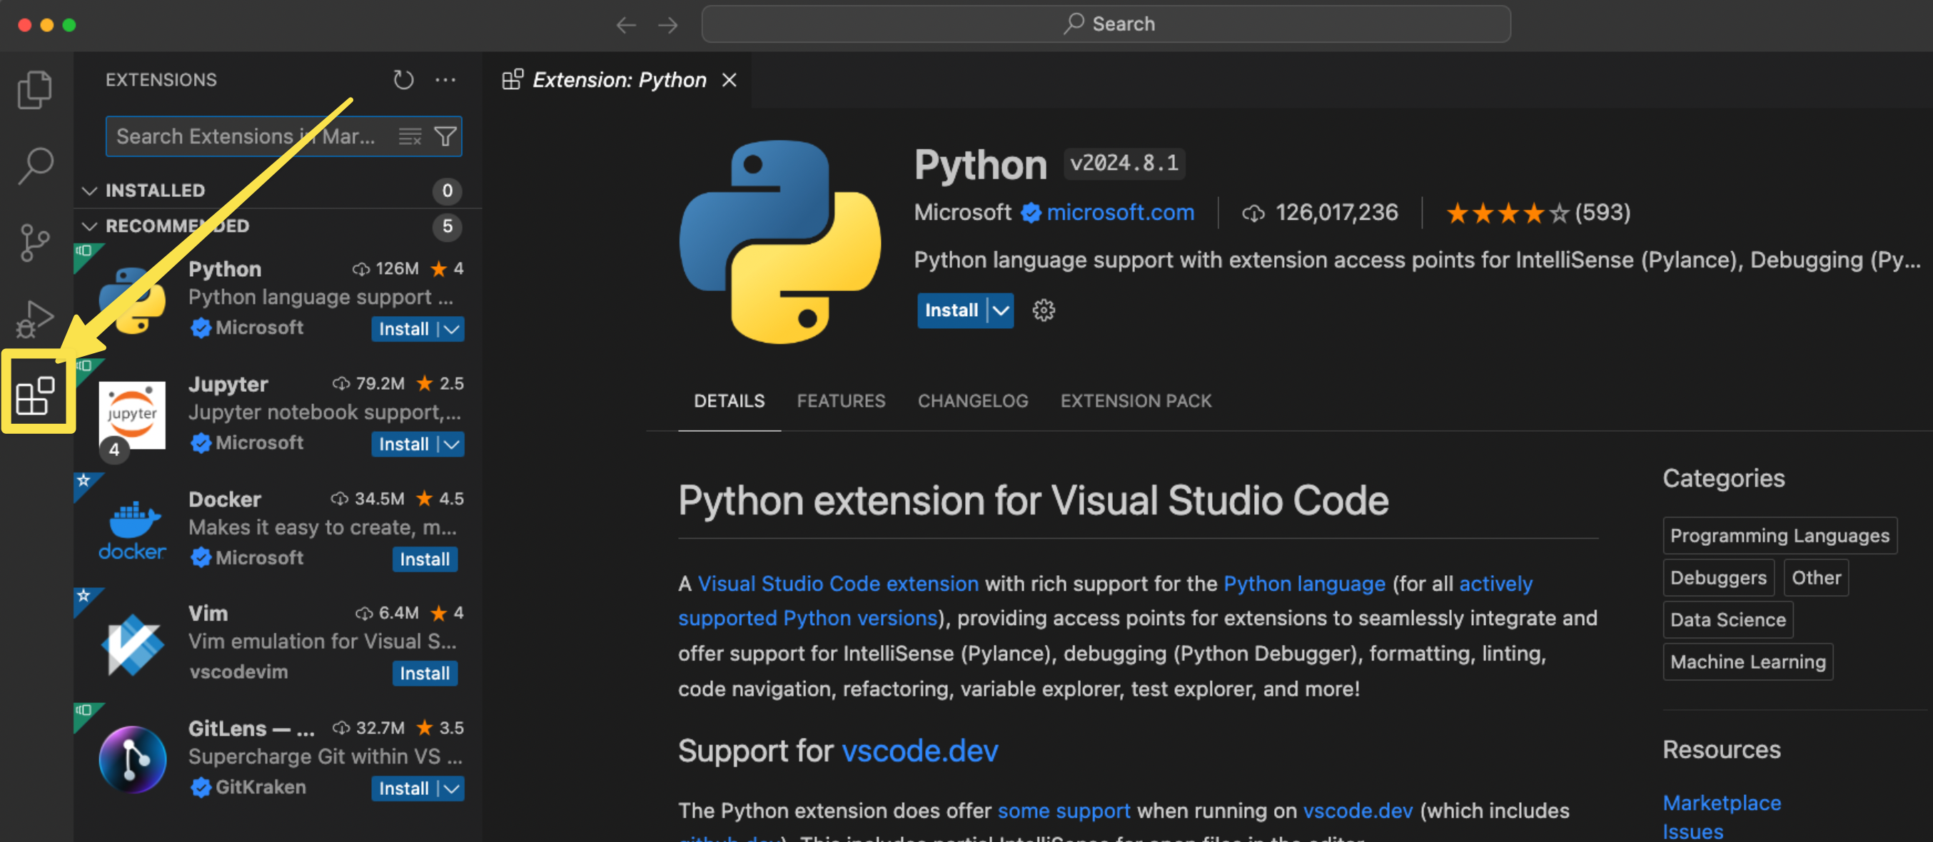Select the Vim extension list icon
The image size is (1933, 842).
pos(132,644)
